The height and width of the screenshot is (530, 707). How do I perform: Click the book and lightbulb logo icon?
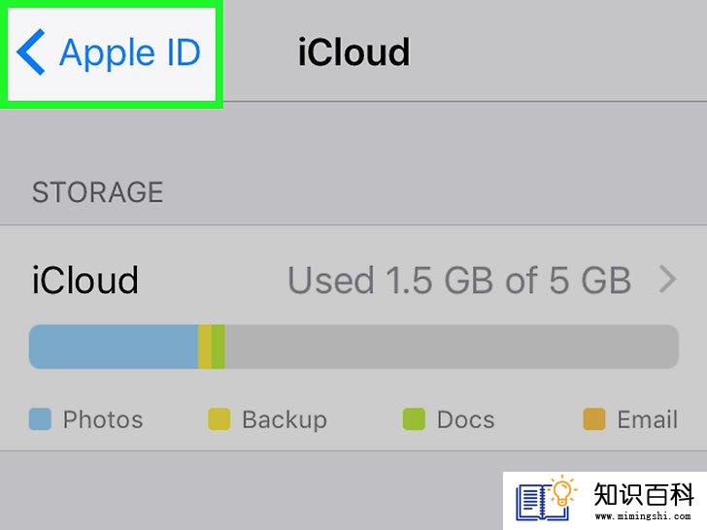(547, 498)
